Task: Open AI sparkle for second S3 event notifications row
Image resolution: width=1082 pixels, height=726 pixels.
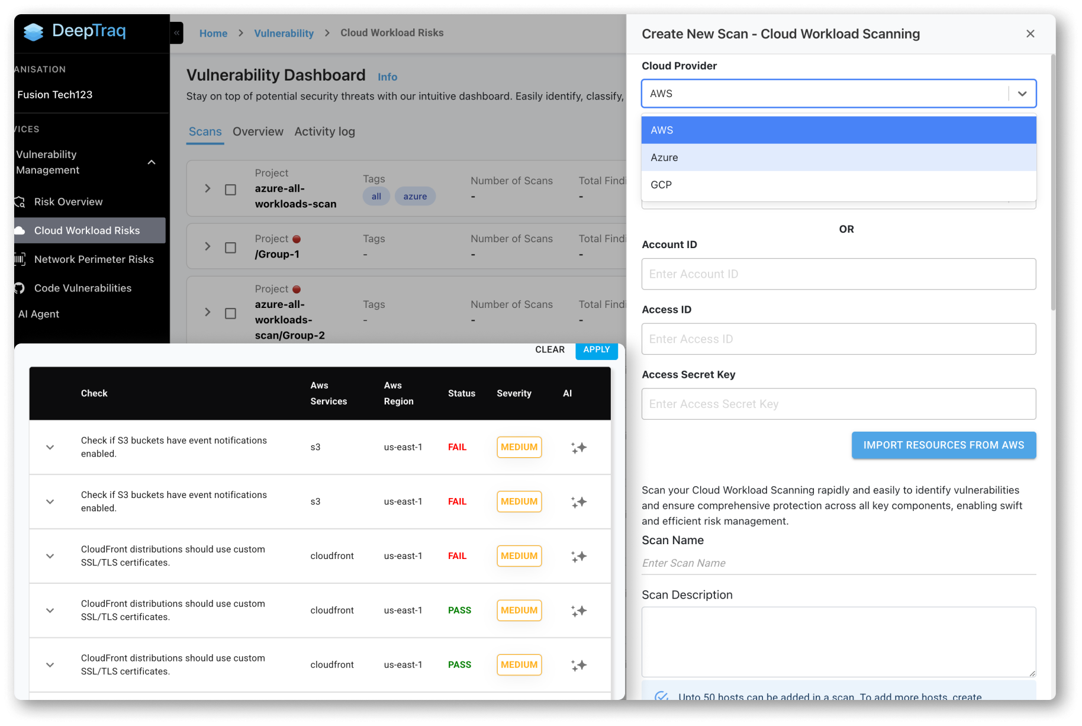Action: coord(579,502)
